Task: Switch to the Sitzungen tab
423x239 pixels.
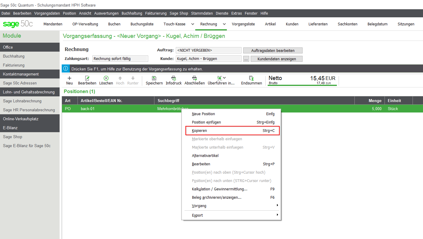Action: click(406, 24)
